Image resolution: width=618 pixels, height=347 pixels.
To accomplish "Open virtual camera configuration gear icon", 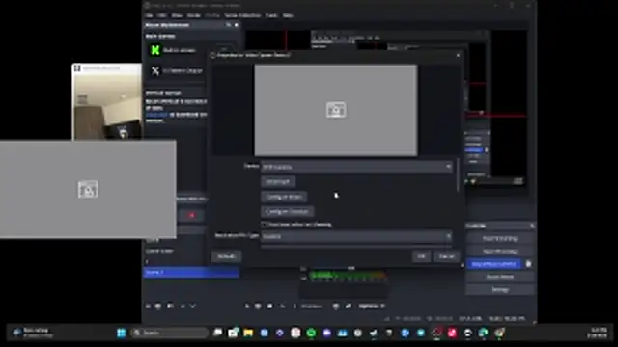I will click(x=528, y=264).
